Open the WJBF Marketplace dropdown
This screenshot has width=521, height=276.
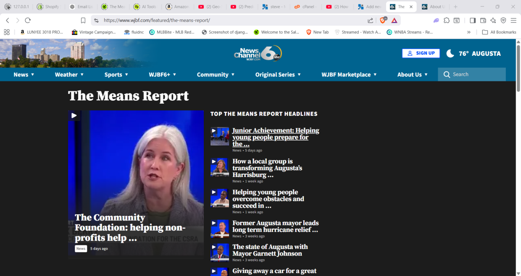pos(349,75)
